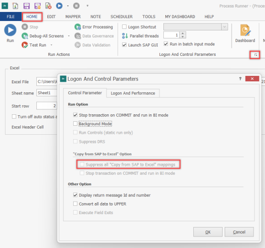
Task: Toggle Suppress DRS checkbox
Action: (x=75, y=141)
